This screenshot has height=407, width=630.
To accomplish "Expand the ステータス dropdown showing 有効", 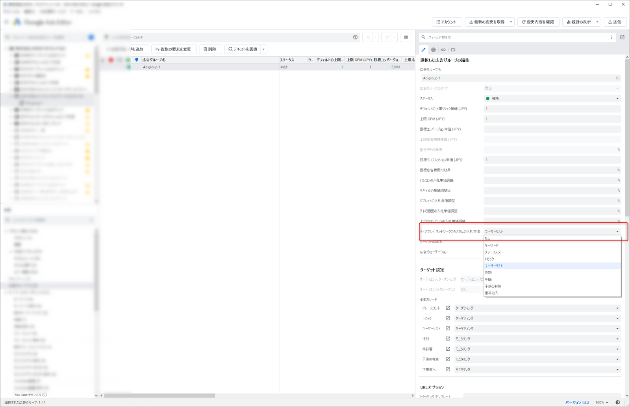I will pos(552,98).
